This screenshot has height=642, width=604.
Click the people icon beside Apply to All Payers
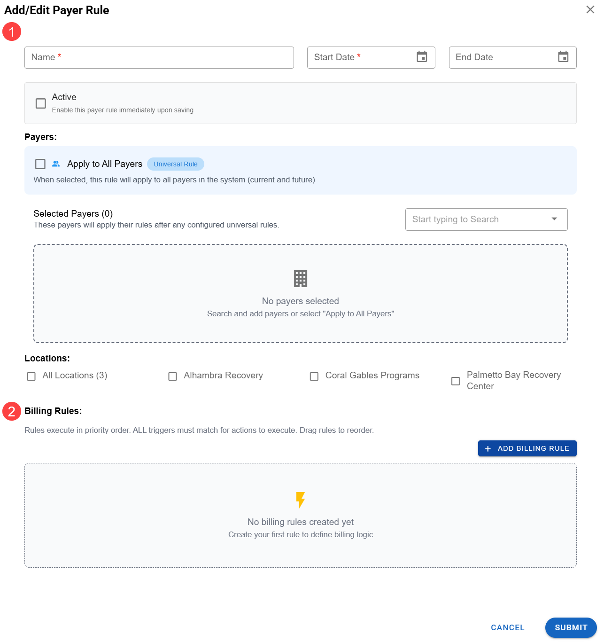click(x=56, y=164)
